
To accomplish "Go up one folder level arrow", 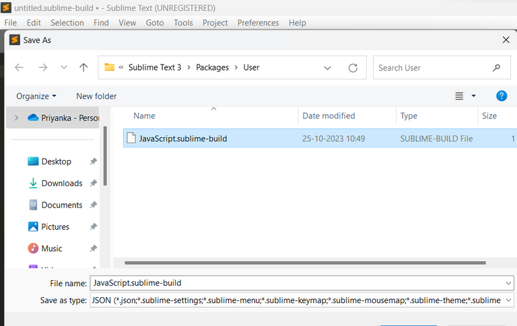I will (83, 67).
